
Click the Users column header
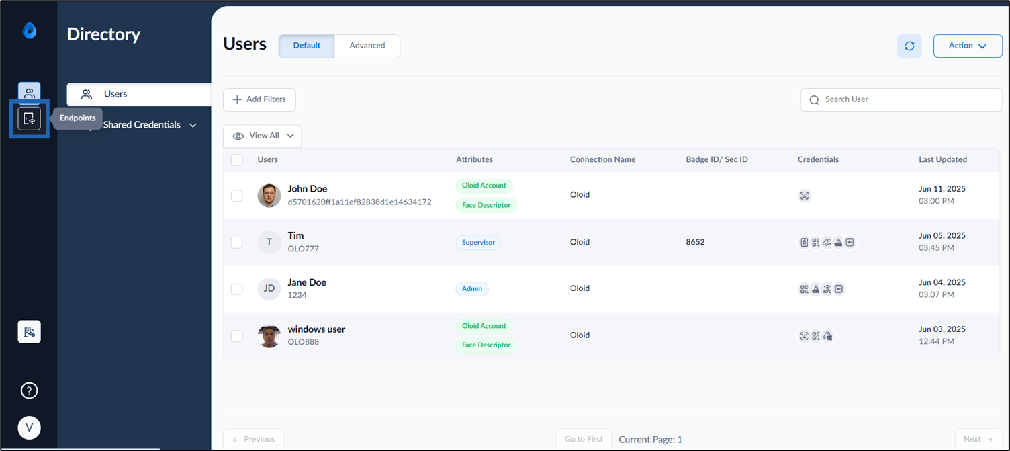[x=268, y=160]
